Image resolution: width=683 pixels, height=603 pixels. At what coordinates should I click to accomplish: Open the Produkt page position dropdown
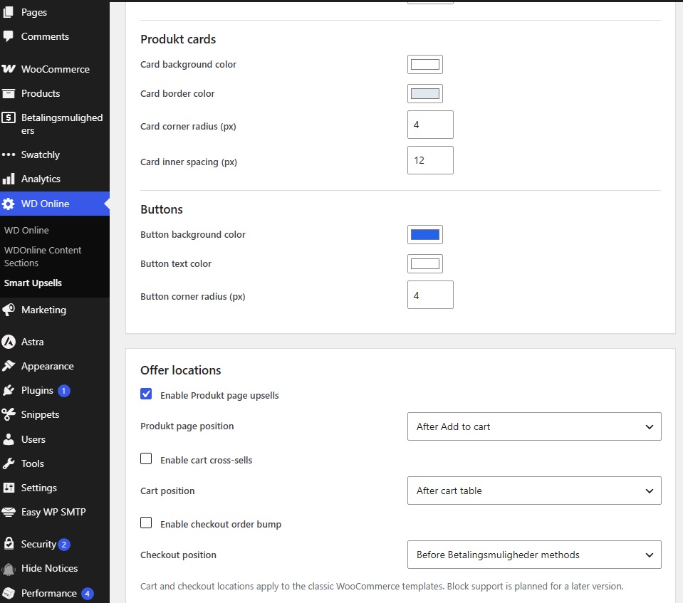pyautogui.click(x=534, y=426)
